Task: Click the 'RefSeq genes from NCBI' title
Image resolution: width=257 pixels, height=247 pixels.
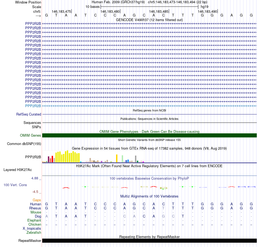Action: (149, 110)
